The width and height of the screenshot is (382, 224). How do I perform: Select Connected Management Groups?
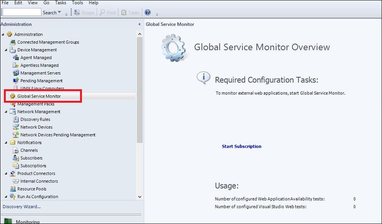(x=48, y=42)
